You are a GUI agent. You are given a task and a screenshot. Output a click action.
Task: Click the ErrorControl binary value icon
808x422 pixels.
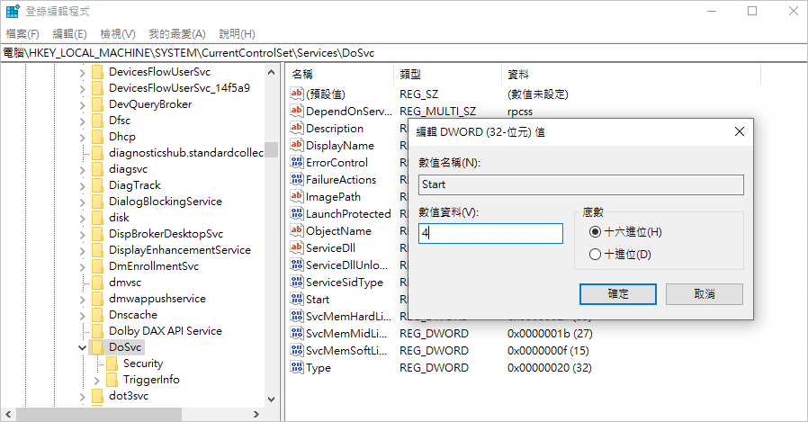click(296, 162)
